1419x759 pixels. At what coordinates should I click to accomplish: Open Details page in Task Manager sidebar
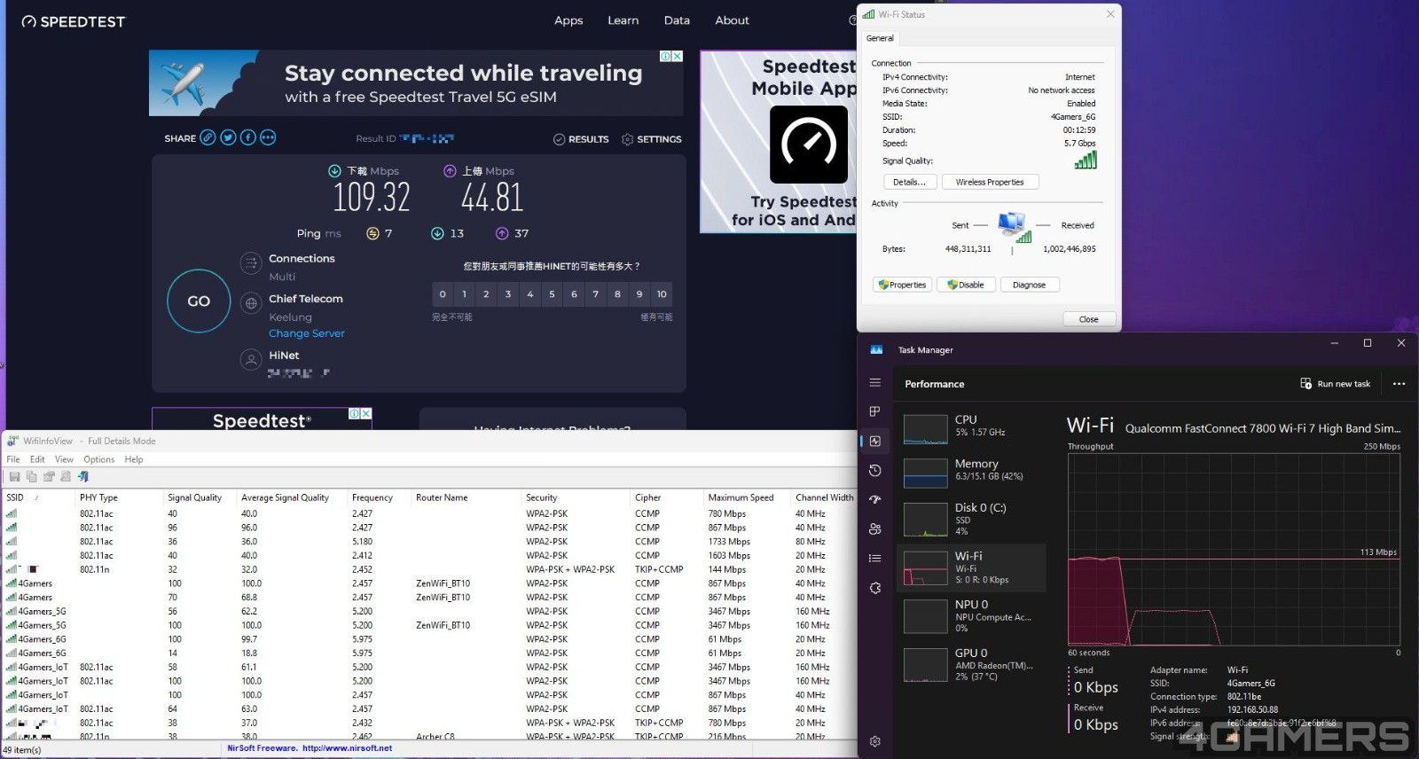[875, 558]
